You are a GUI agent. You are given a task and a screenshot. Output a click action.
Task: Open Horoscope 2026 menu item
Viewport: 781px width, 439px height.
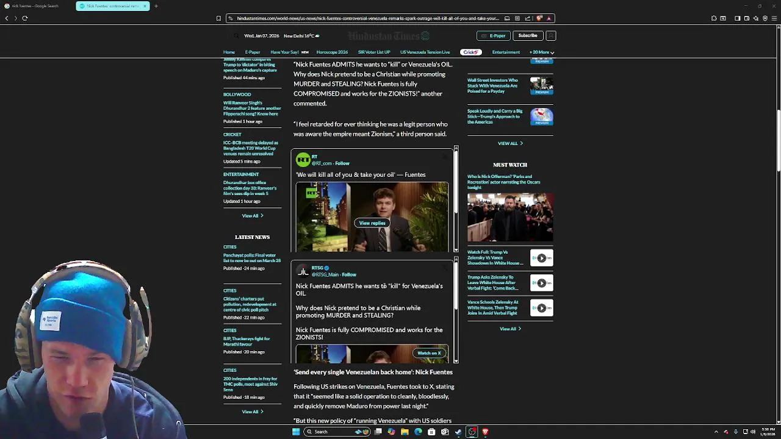tap(332, 52)
